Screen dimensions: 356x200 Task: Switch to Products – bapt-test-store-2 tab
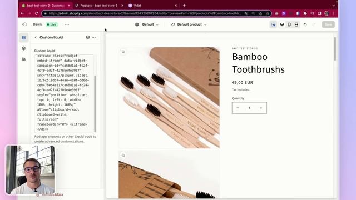pyautogui.click(x=98, y=6)
